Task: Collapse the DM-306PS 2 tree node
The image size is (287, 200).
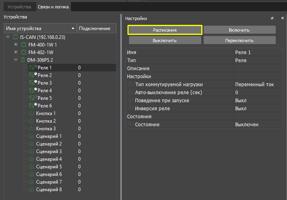Action: point(16,60)
